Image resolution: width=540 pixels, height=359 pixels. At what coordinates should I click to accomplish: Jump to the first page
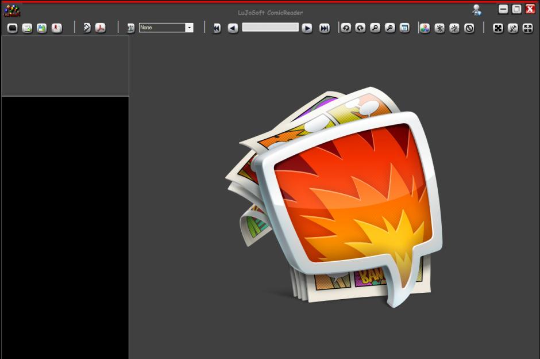[x=217, y=28]
